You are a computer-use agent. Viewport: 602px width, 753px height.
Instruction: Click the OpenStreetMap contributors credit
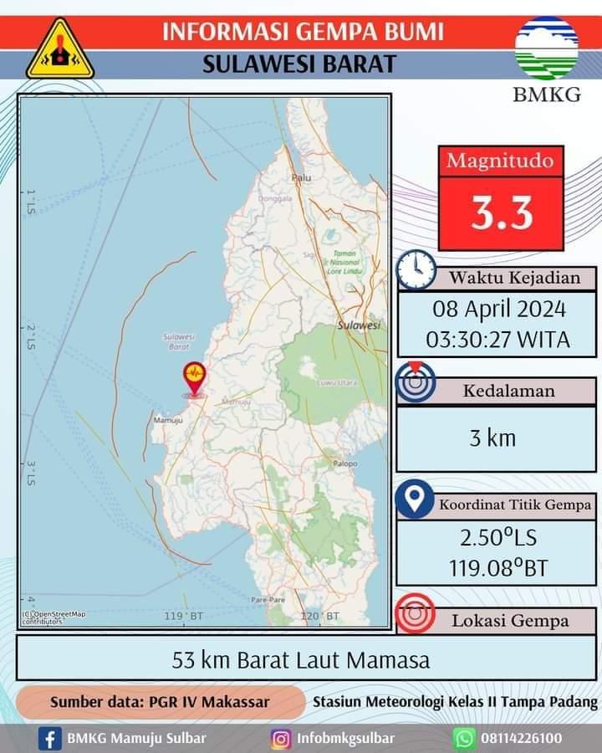pyautogui.click(x=54, y=617)
